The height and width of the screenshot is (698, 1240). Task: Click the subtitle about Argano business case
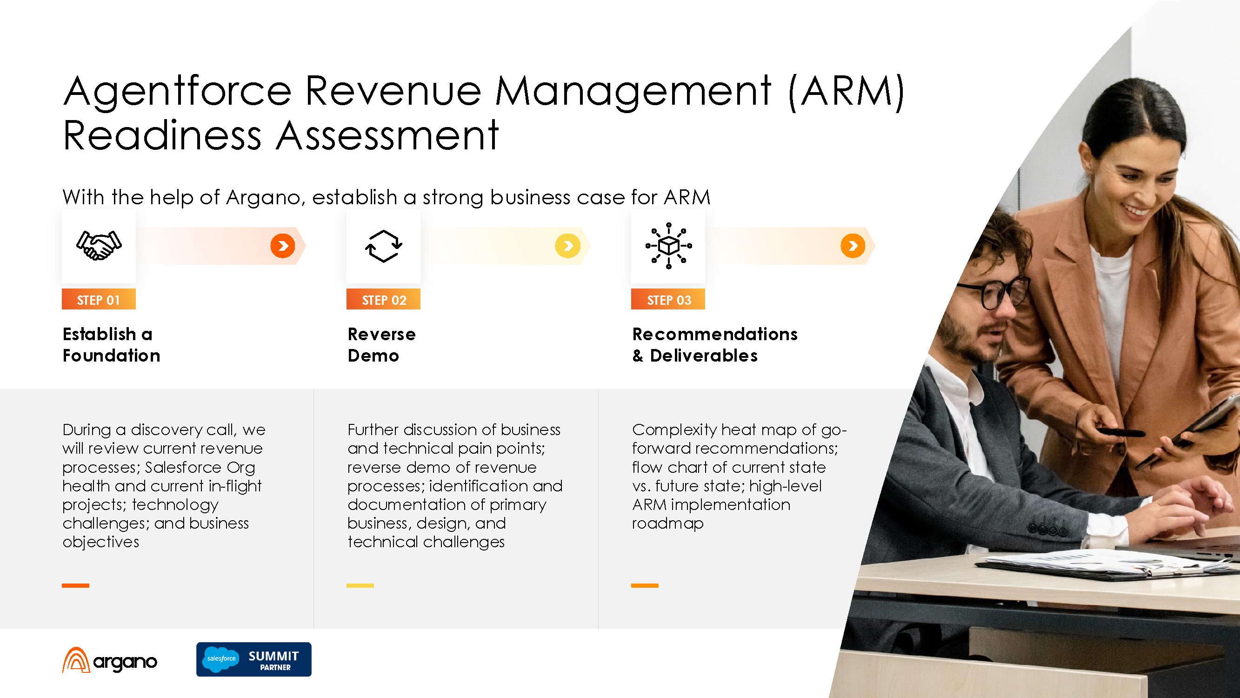pos(386,197)
